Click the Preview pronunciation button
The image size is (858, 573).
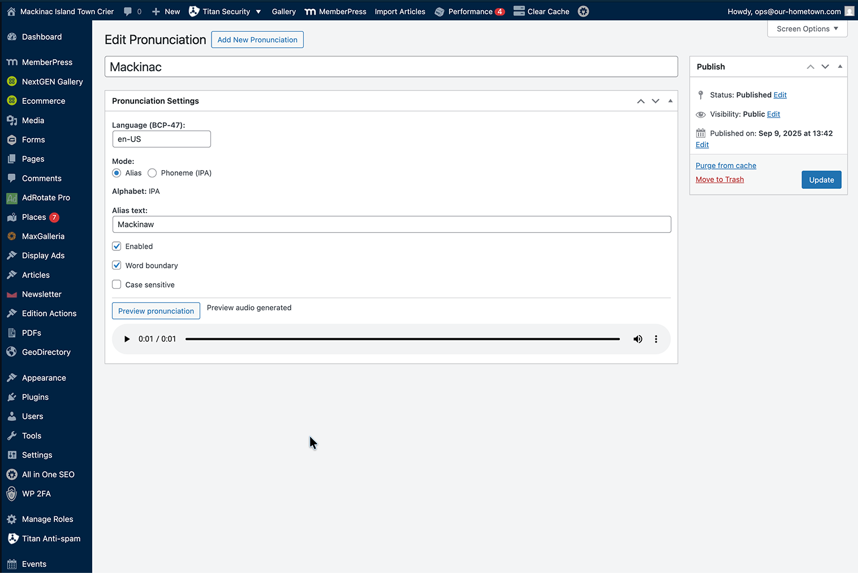coord(156,311)
